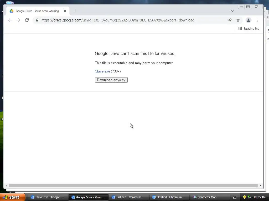Click the on-screen keyboard tray icon
The height and width of the screenshot is (201, 269).
235,197
